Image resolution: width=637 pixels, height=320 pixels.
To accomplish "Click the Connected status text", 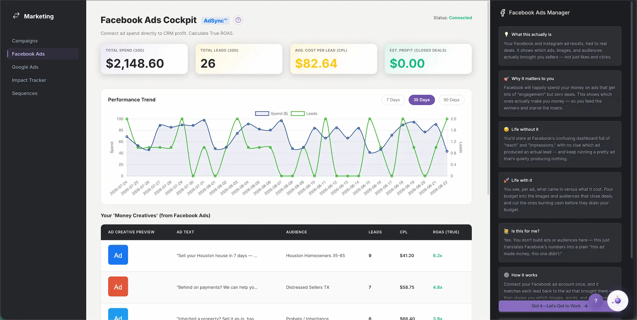I will (460, 18).
